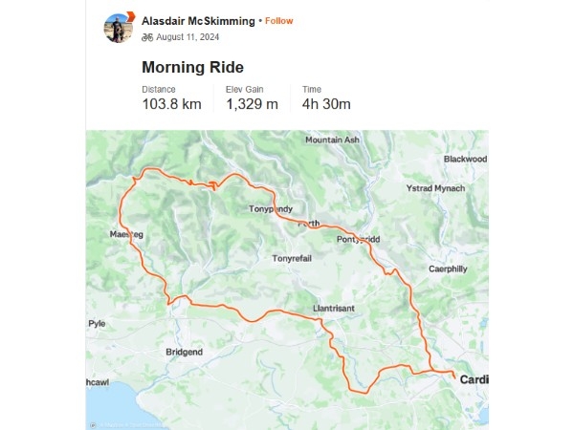Click the Ystrad Mynach map label
The image size is (574, 430).
435,188
